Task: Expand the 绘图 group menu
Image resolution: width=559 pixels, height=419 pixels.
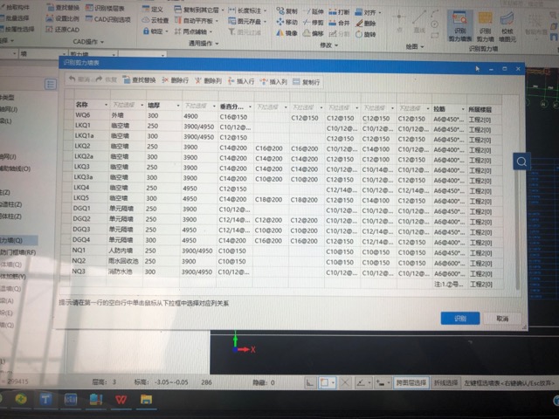Action: [x=416, y=46]
